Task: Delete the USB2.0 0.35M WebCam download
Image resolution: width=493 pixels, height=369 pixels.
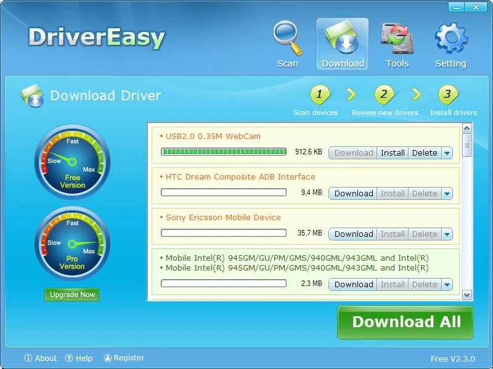Action: (x=425, y=153)
